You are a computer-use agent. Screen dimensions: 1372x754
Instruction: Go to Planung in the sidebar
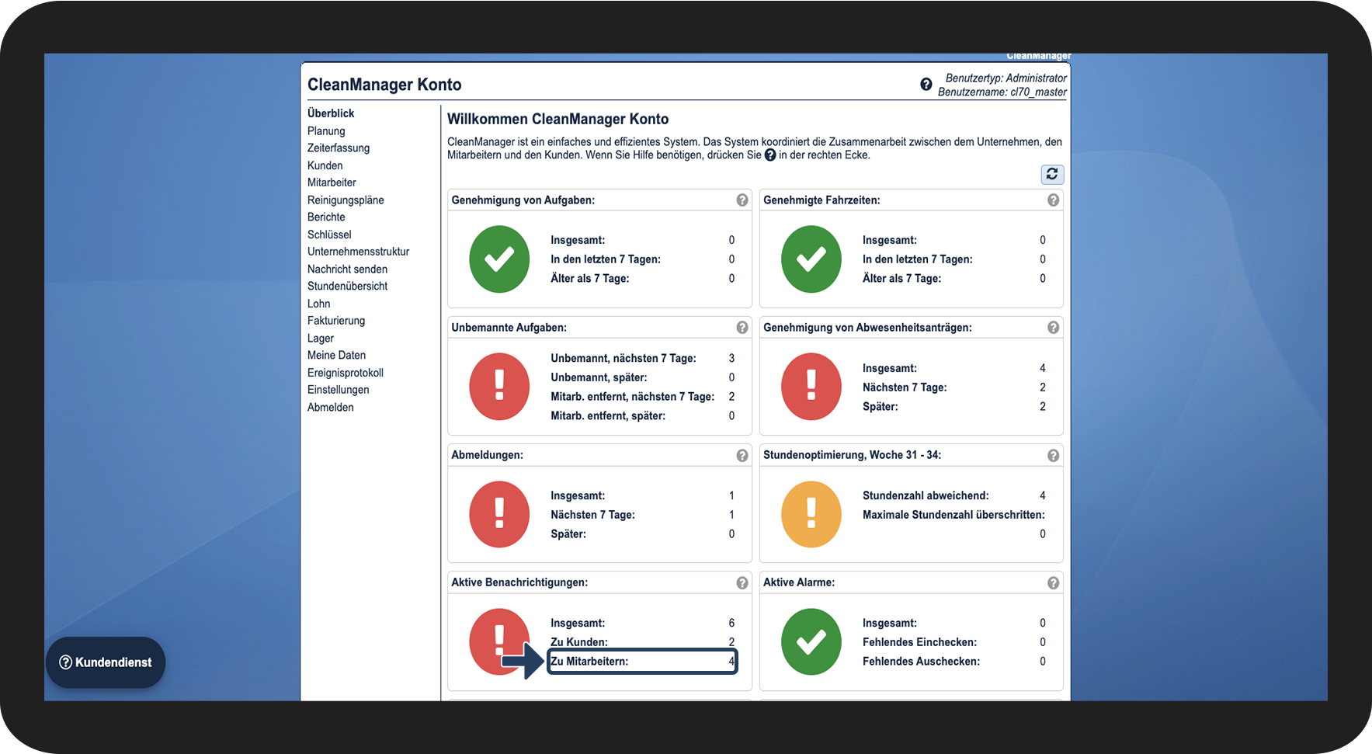tap(326, 131)
